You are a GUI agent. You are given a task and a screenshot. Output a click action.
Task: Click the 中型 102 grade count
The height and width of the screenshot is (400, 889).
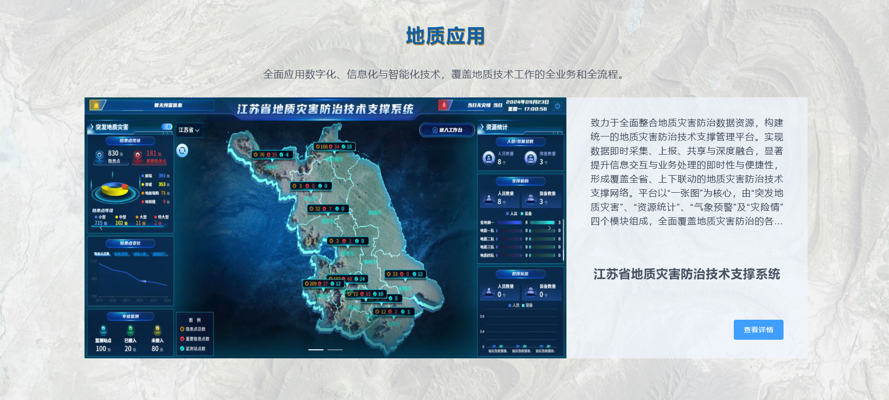121,220
